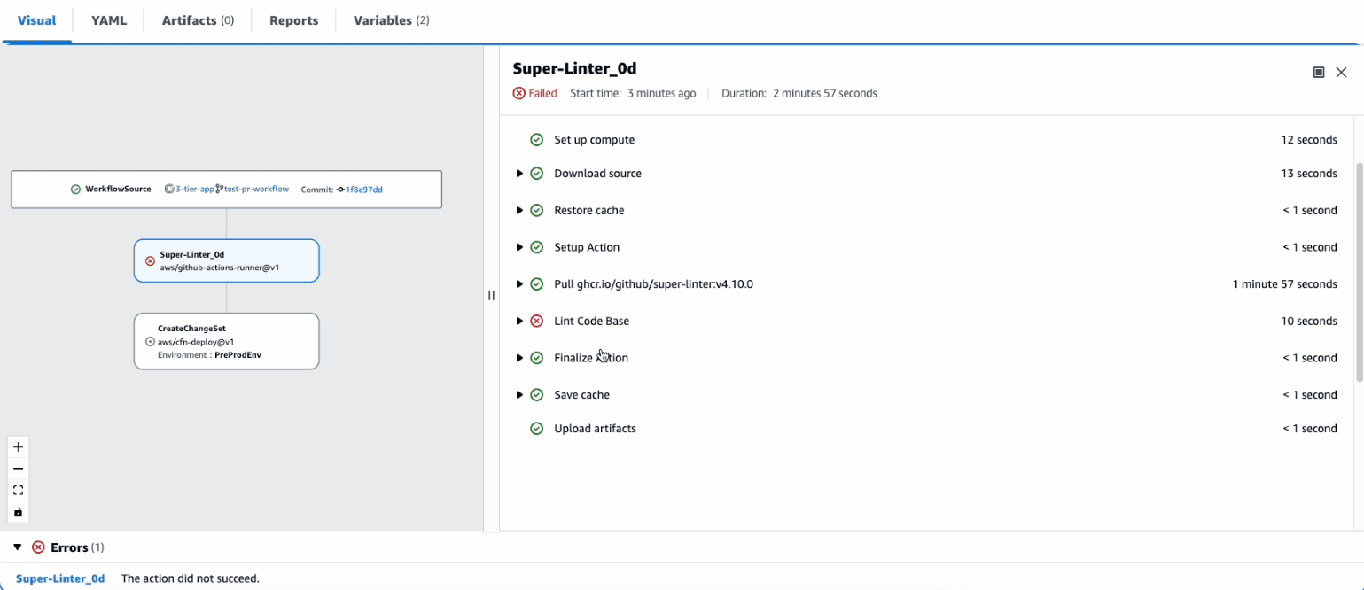This screenshot has width=1364, height=590.
Task: Switch to the Reports tab
Action: [293, 20]
